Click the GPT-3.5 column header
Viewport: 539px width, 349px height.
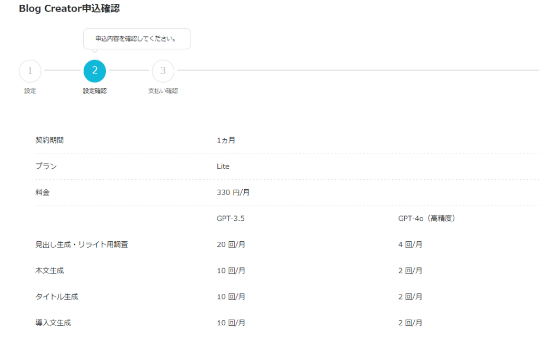pos(231,218)
